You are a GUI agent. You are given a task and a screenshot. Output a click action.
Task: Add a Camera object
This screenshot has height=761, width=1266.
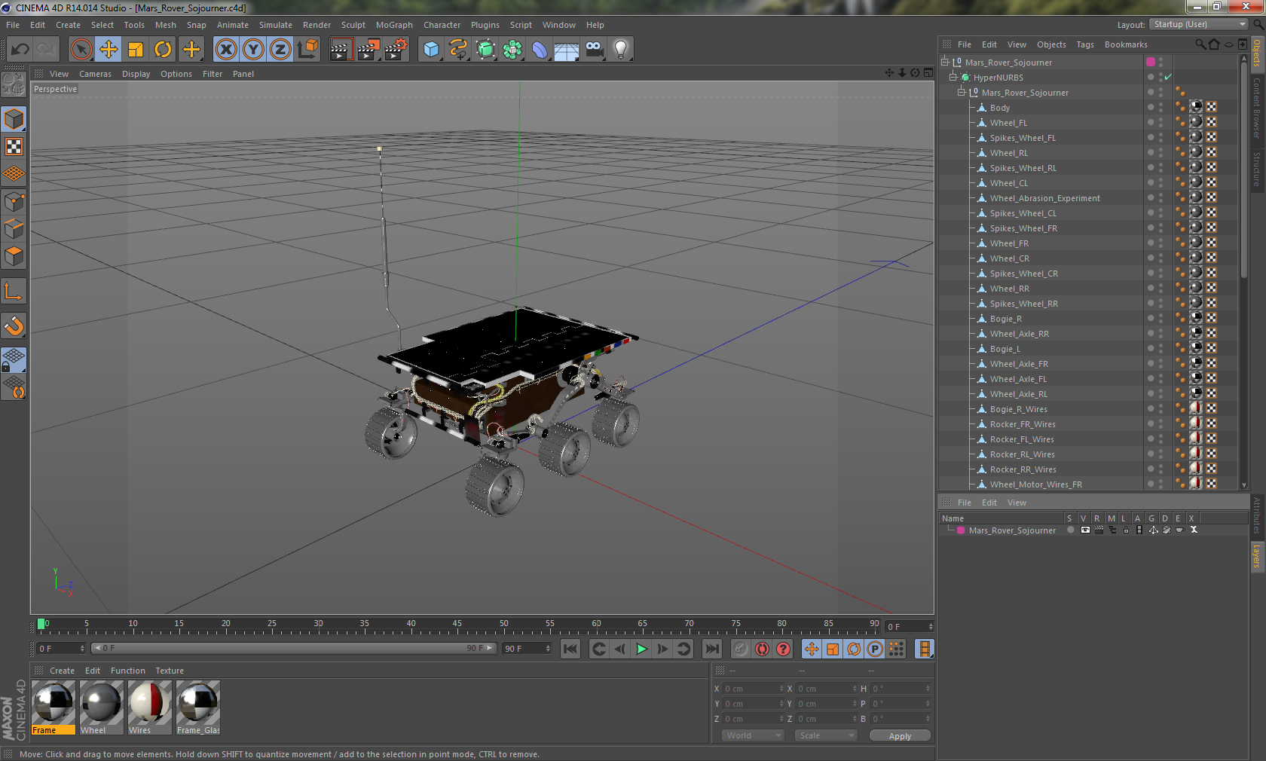coord(594,50)
